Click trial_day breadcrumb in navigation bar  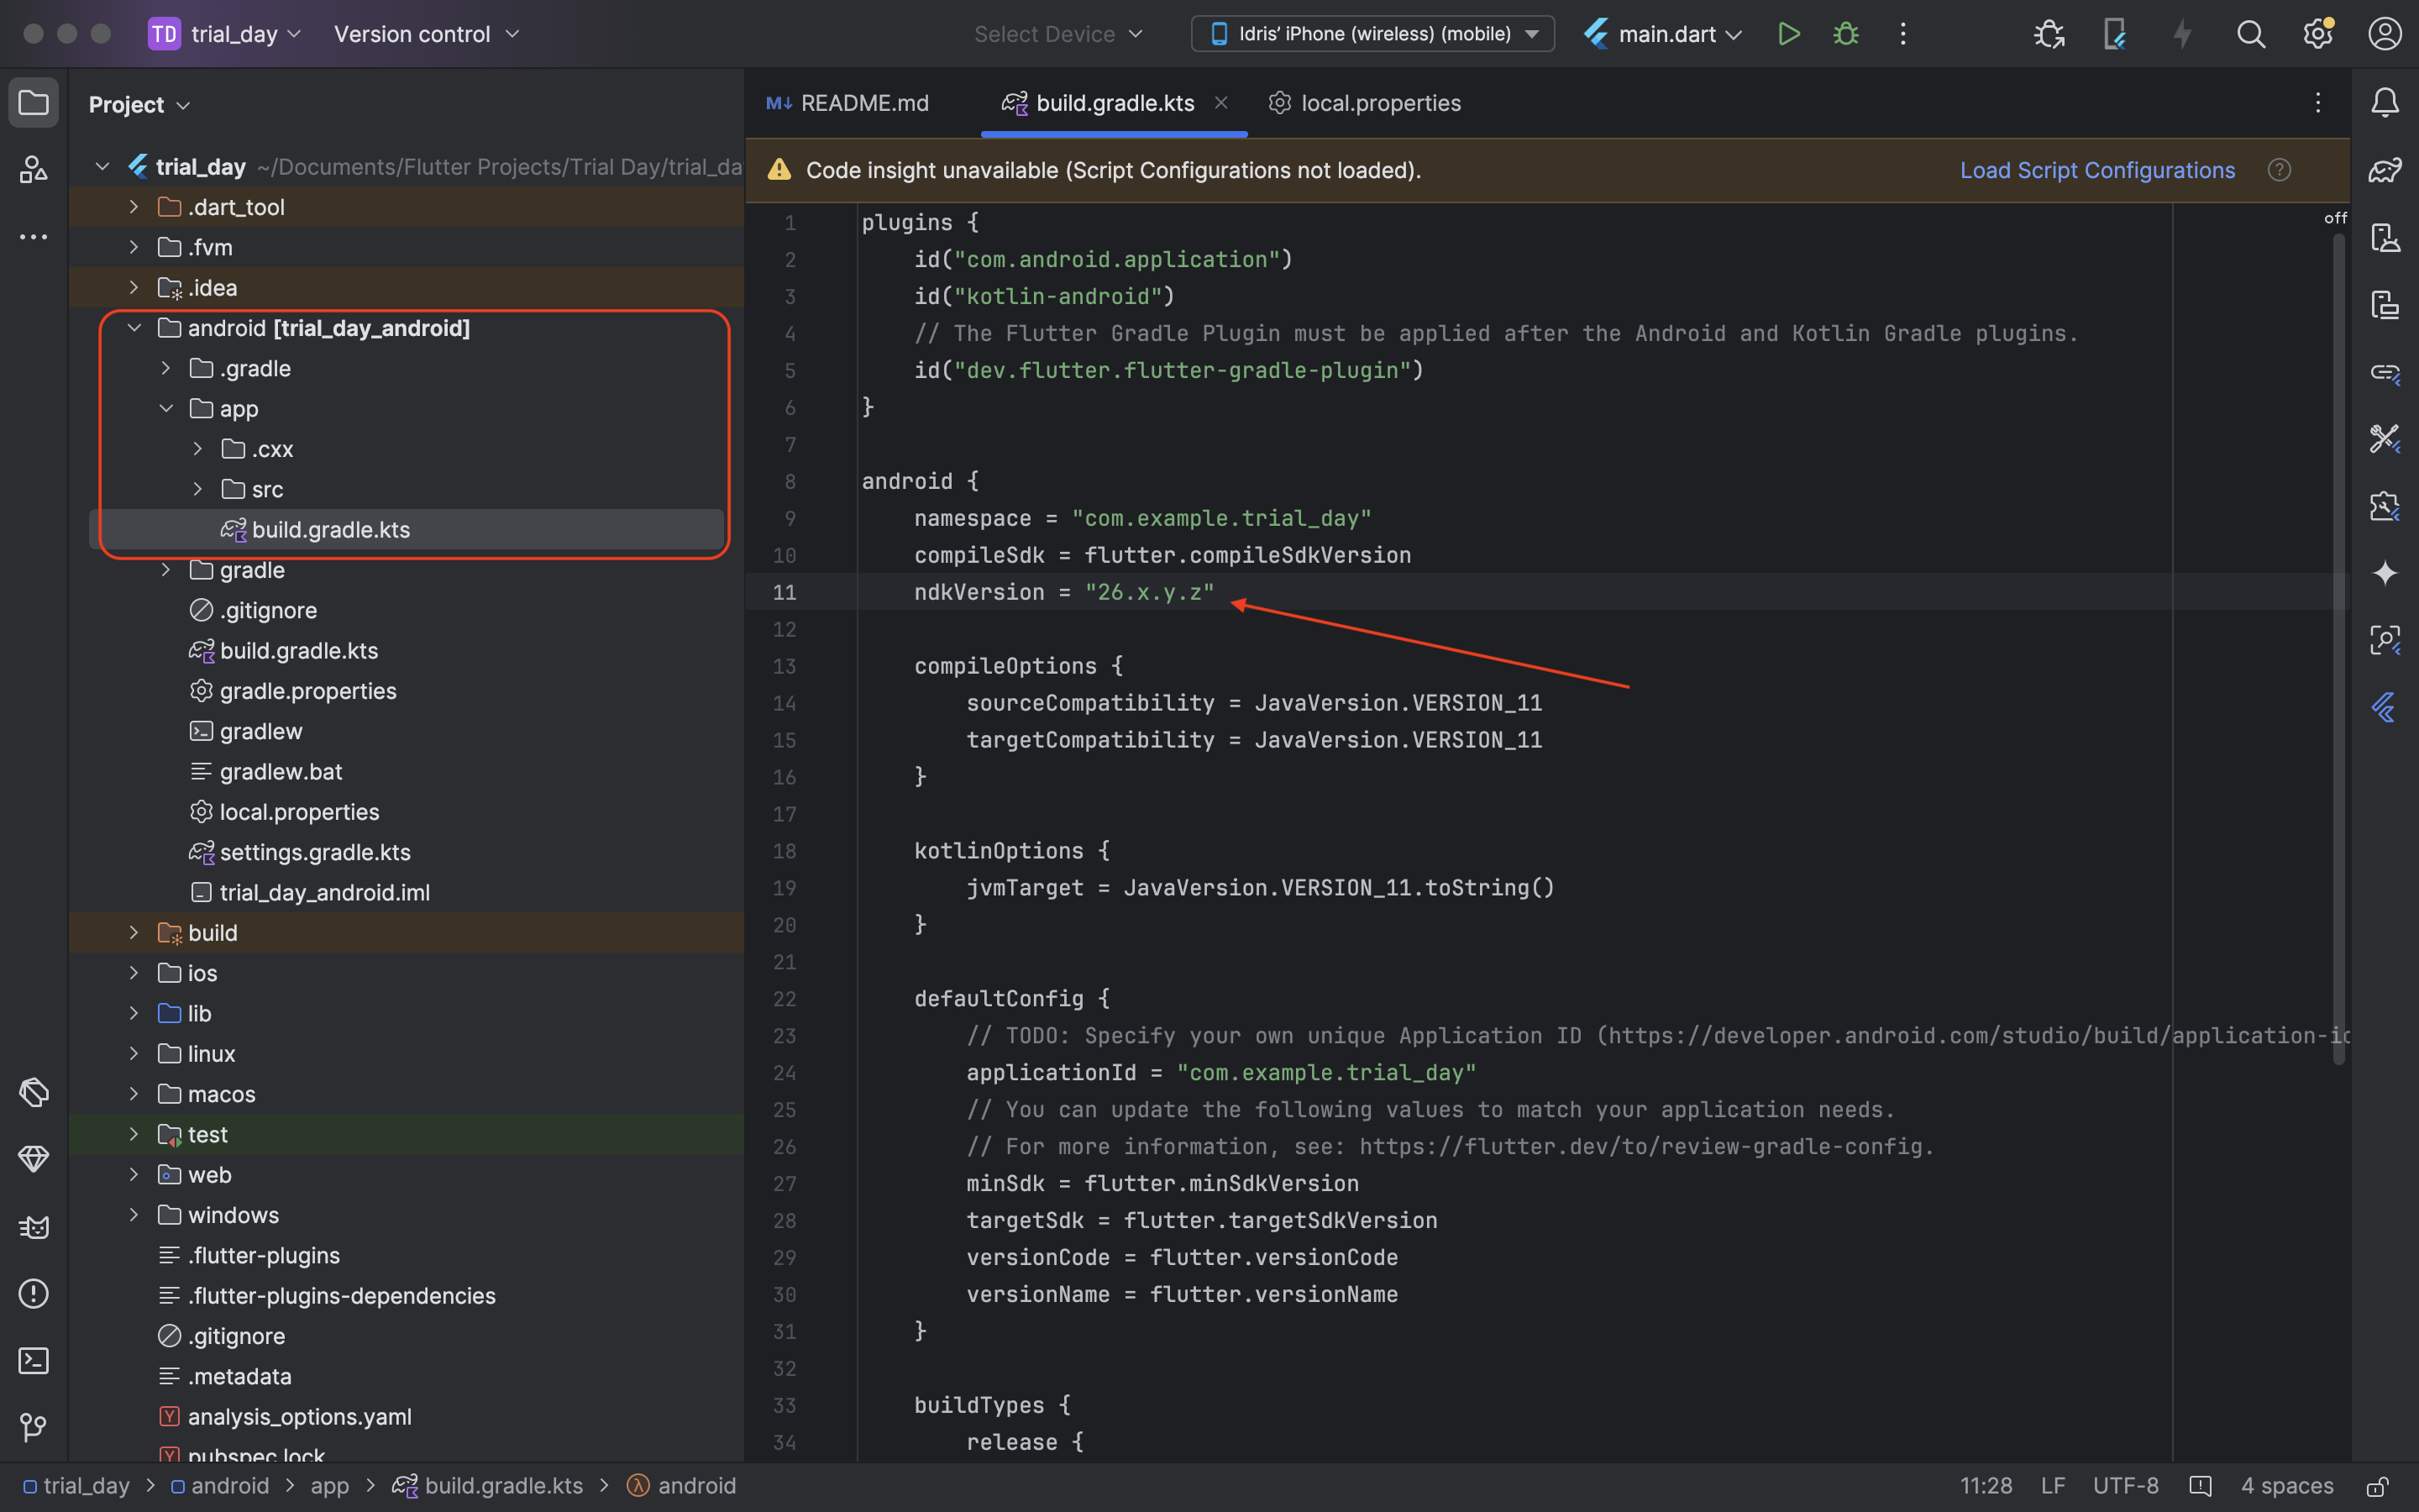(x=76, y=1486)
